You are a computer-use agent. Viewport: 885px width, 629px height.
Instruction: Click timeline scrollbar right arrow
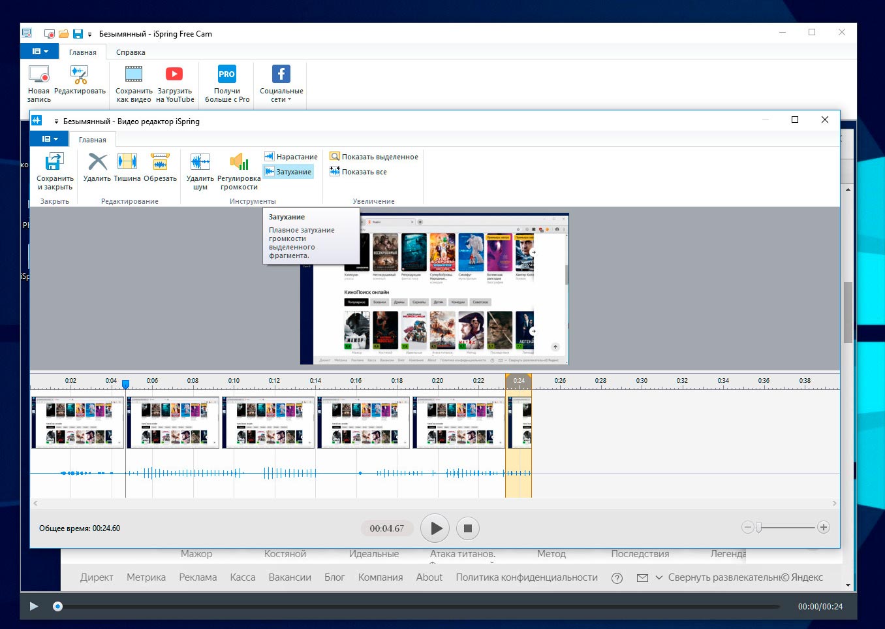click(x=834, y=503)
